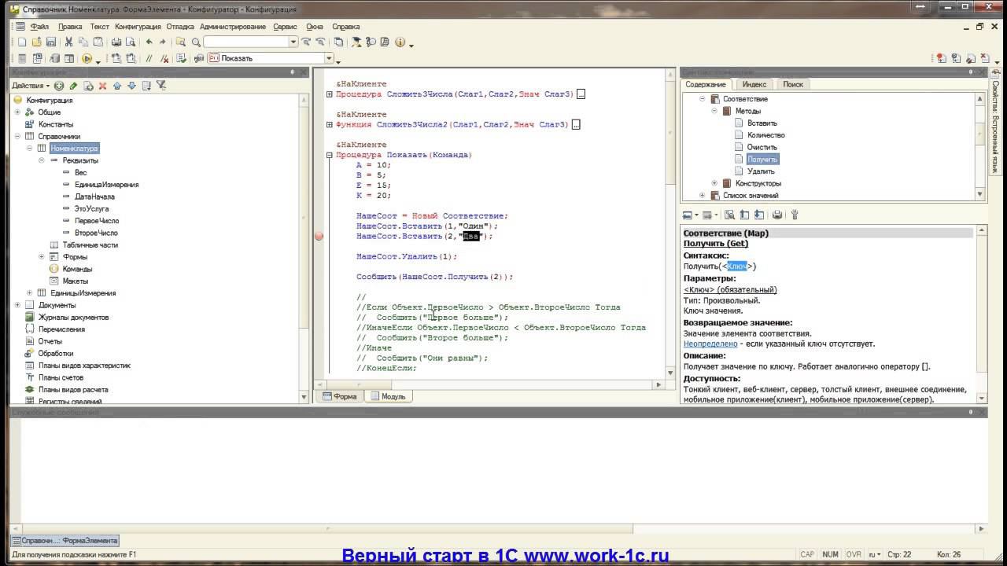Open the Администрирование menu
Viewport: 1007px width, 566px height.
[x=233, y=27]
